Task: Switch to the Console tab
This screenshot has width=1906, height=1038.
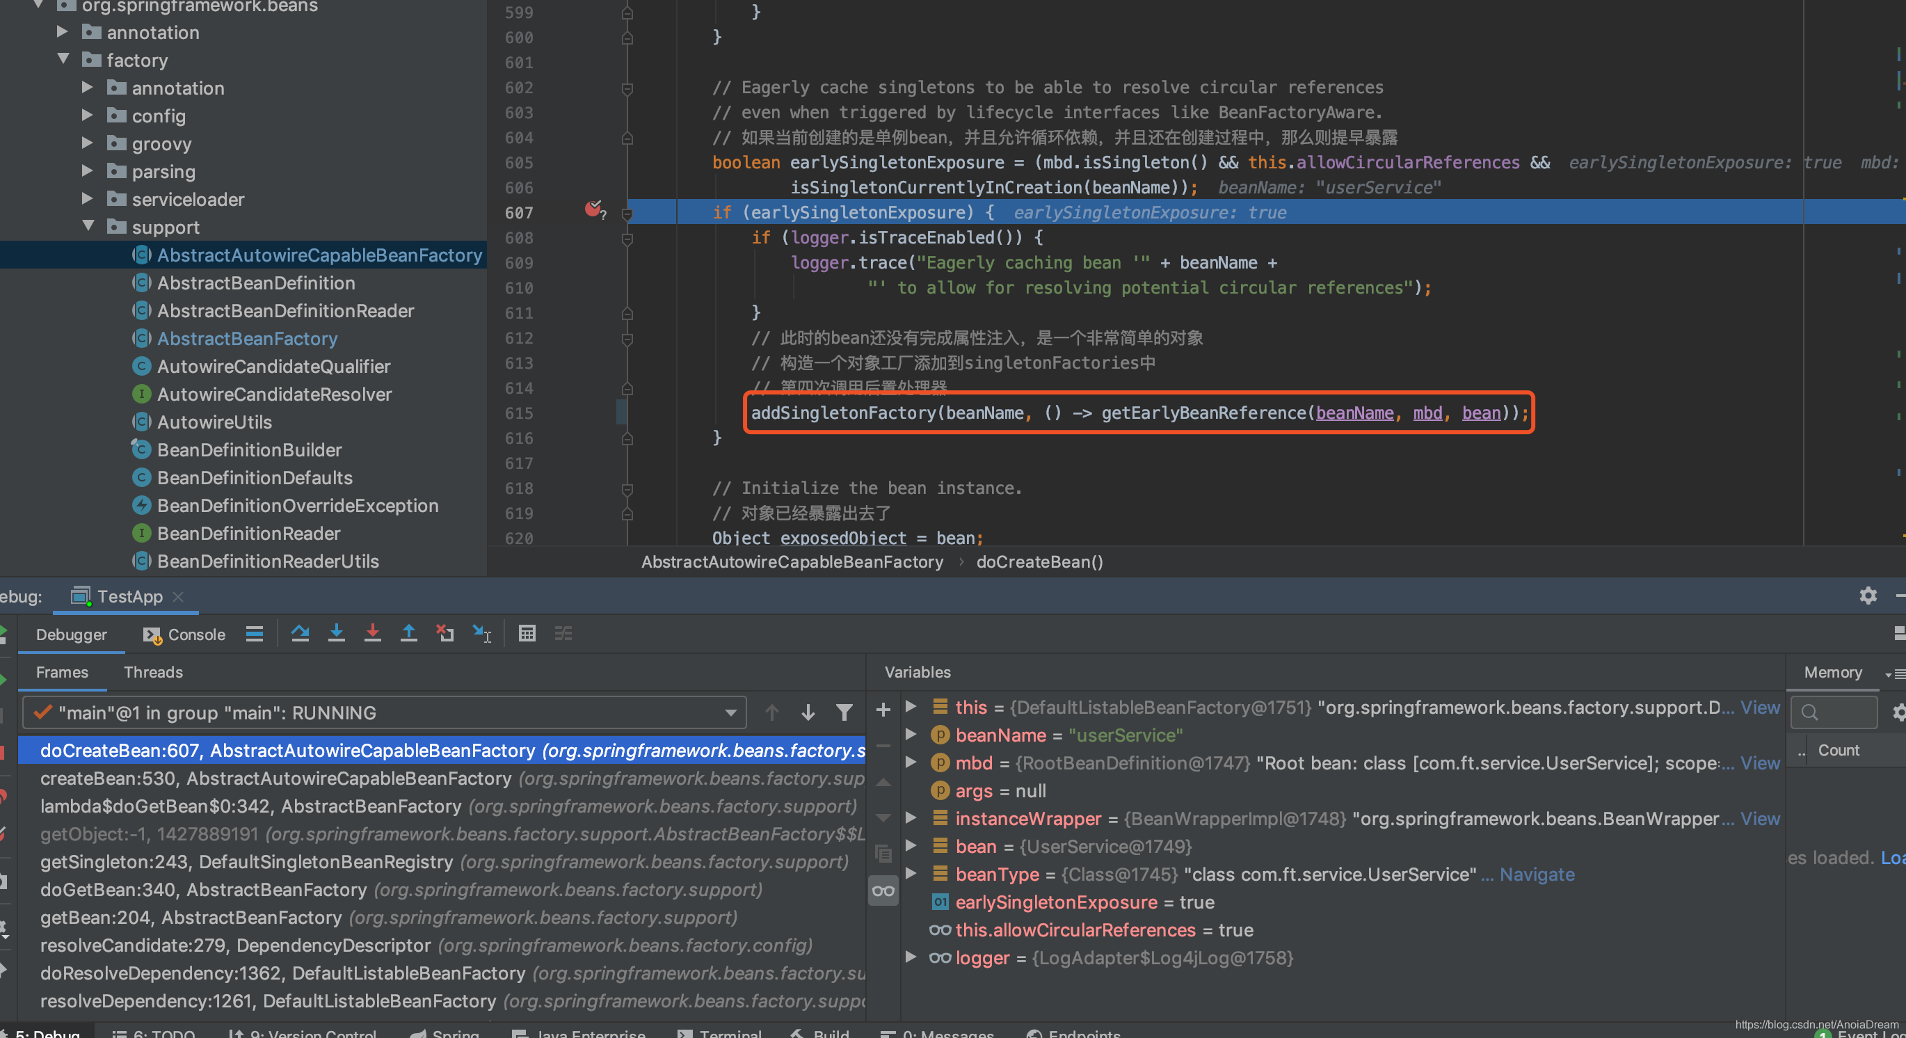Action: click(184, 634)
